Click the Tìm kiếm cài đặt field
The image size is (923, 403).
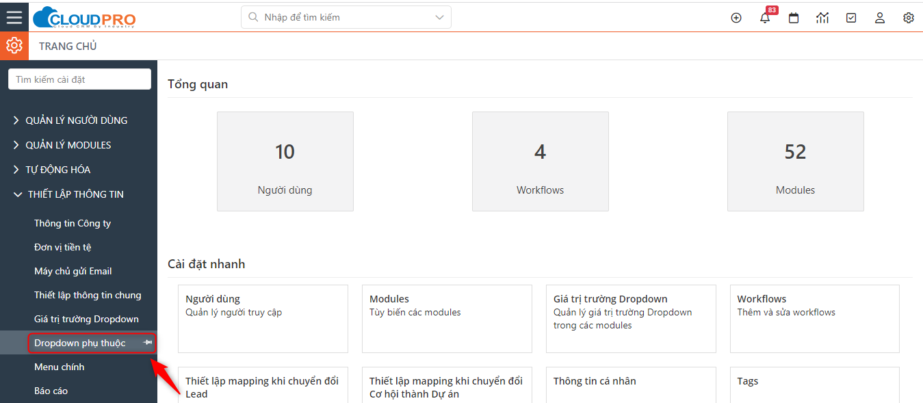tap(79, 79)
